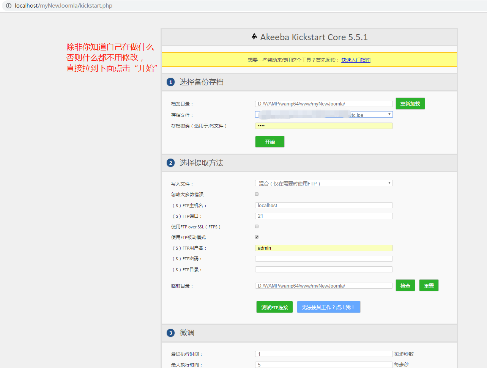Click the 使用FTP被动模式 label text
Image resolution: width=487 pixels, height=368 pixels.
tap(188, 237)
